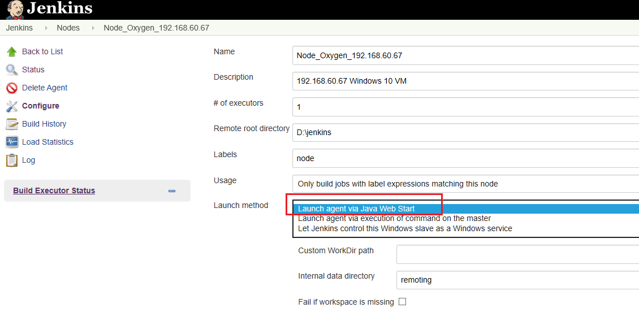Click the Custom WorkDir path label
The height and width of the screenshot is (312, 639).
click(336, 250)
